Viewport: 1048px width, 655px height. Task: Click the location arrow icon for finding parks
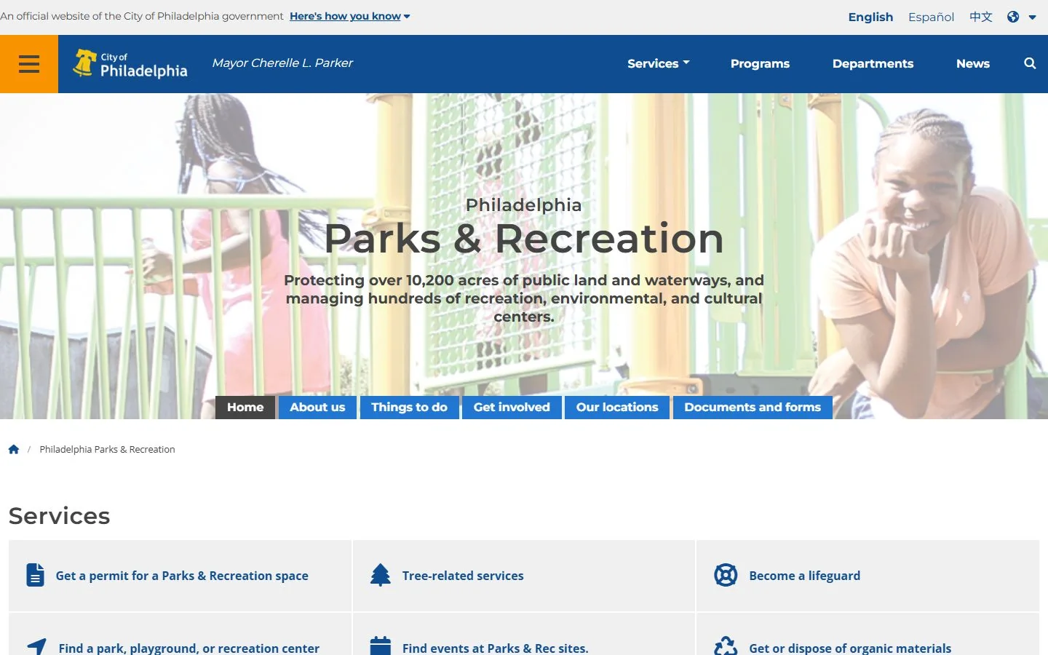click(37, 646)
